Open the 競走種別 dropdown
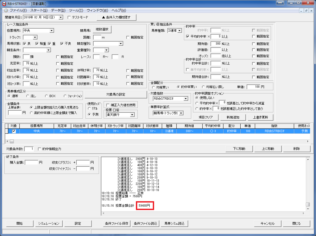 click(x=121, y=44)
